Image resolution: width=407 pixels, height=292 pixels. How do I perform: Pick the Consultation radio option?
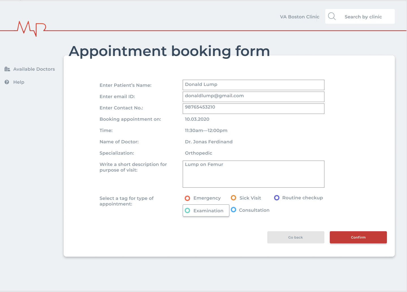coord(234,210)
